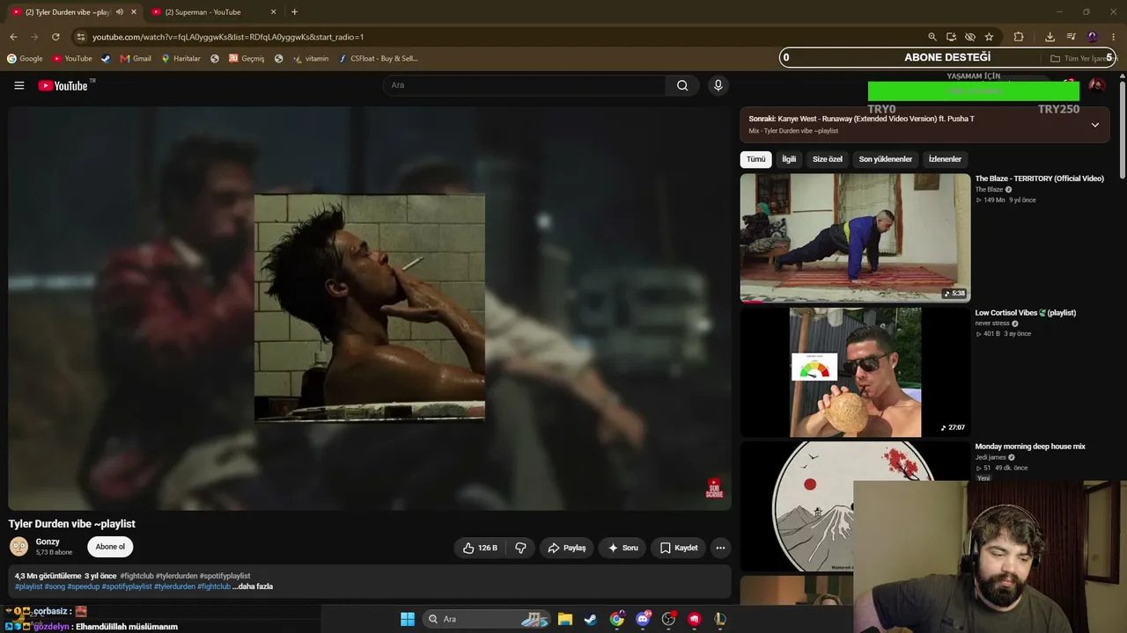Open Gonzy channel avatar

18,547
